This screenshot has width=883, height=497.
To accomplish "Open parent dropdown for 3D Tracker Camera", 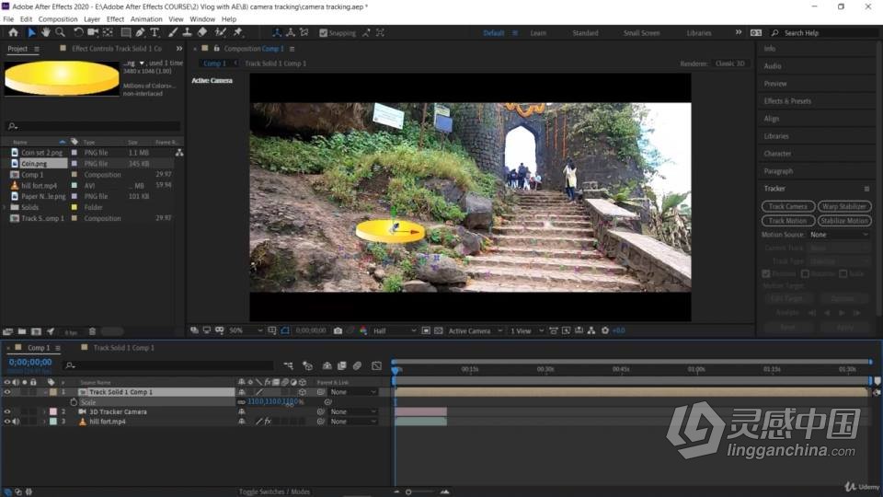I will coord(353,412).
